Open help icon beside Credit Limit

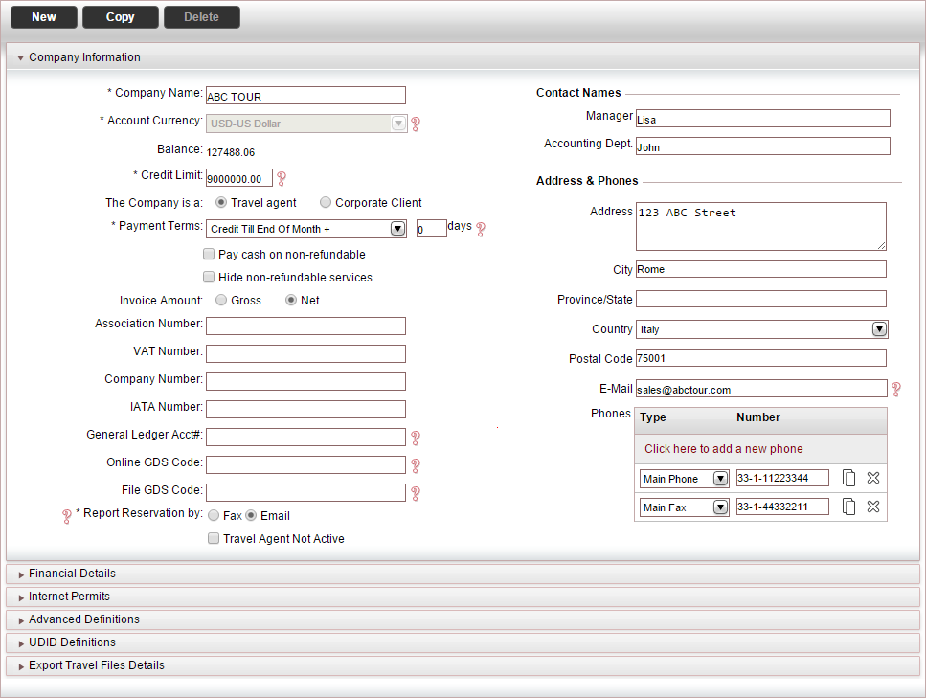coord(282,178)
